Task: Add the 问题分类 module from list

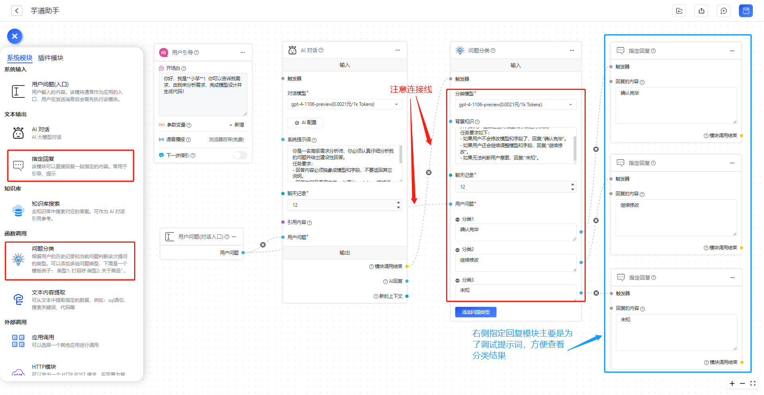Action: [x=70, y=261]
